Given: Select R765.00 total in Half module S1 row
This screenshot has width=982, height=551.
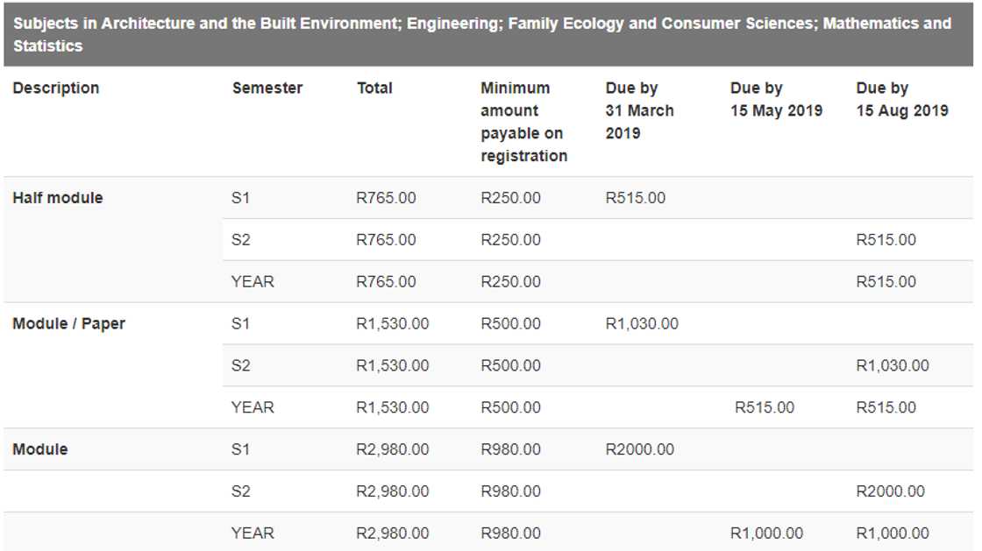Looking at the screenshot, I should point(386,198).
